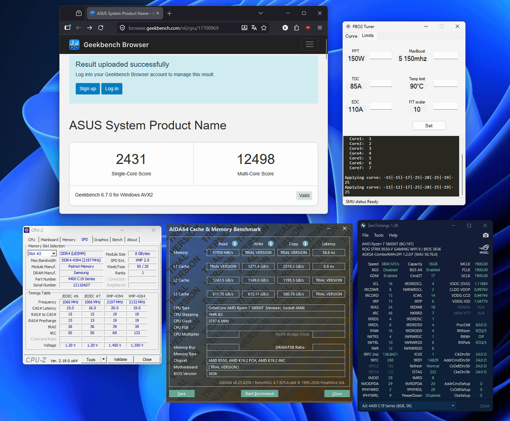Click ZenTimings screenshot camera icon

(x=485, y=235)
